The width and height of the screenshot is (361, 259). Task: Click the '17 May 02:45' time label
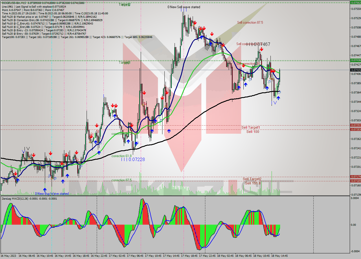click(117, 256)
